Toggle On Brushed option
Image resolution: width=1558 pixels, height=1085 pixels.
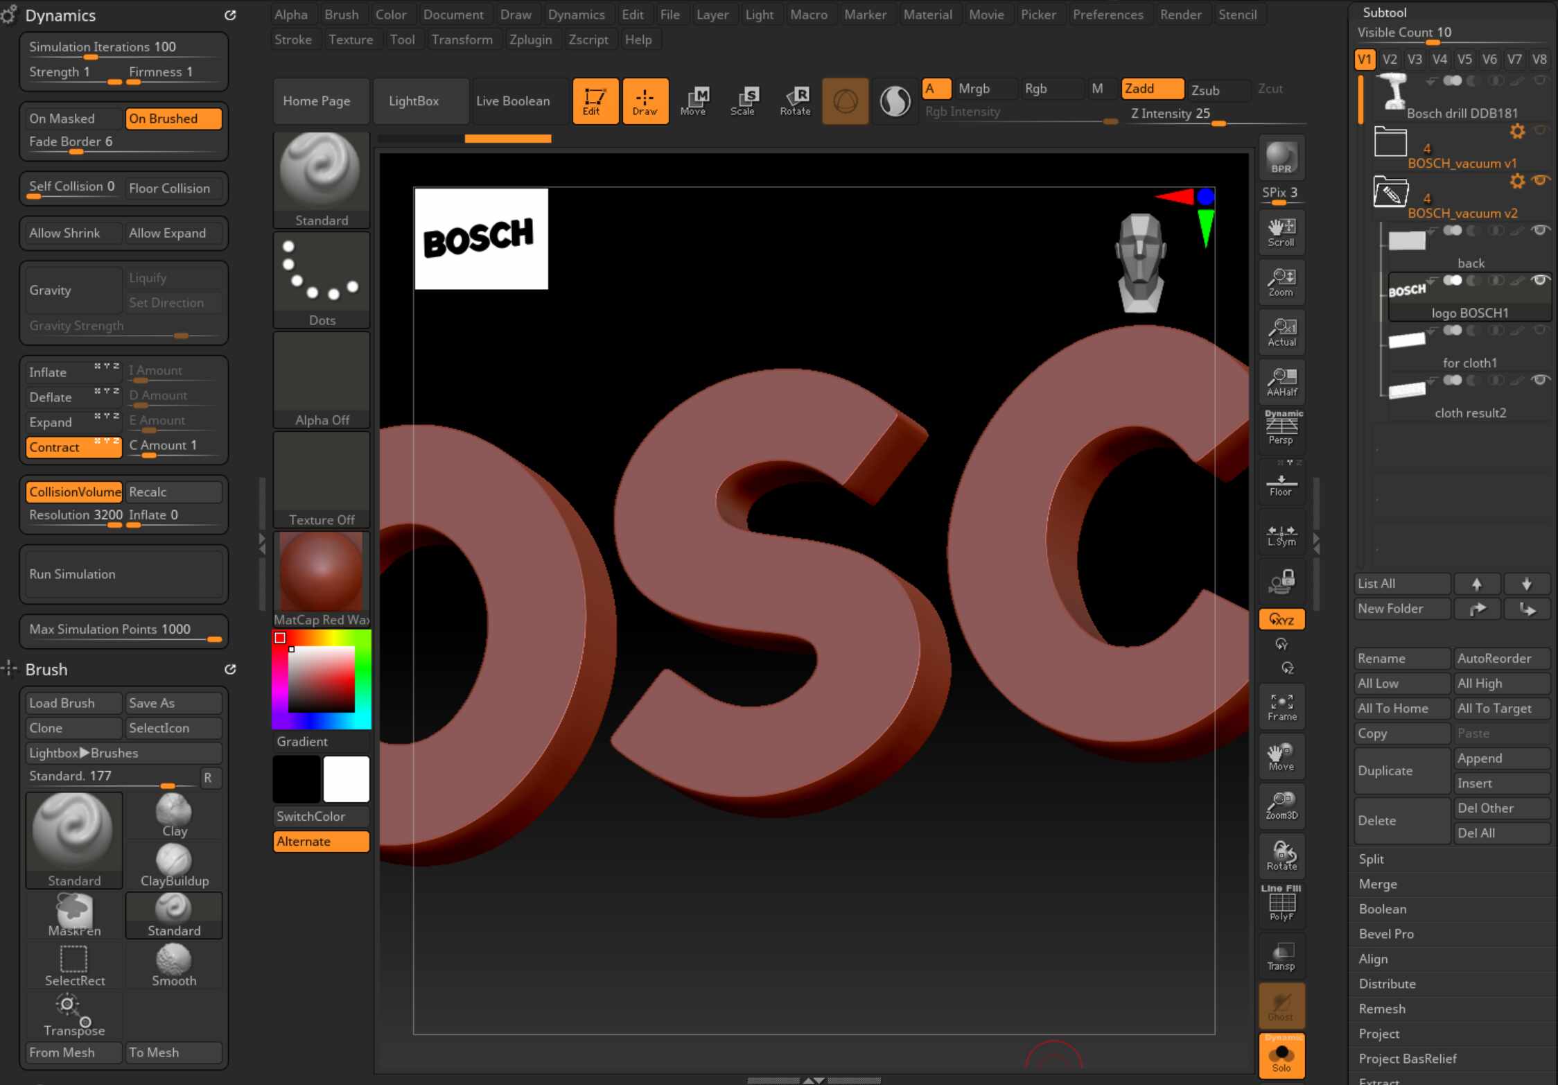pyautogui.click(x=173, y=119)
